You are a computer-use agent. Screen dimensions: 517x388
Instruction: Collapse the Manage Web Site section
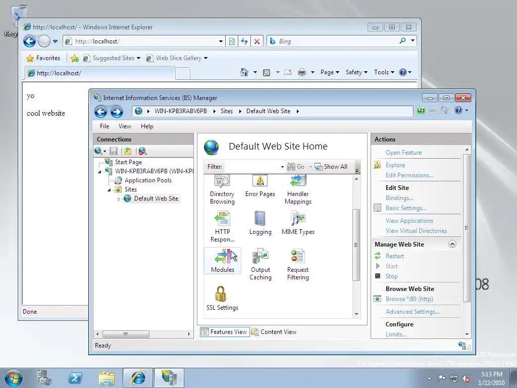click(452, 244)
